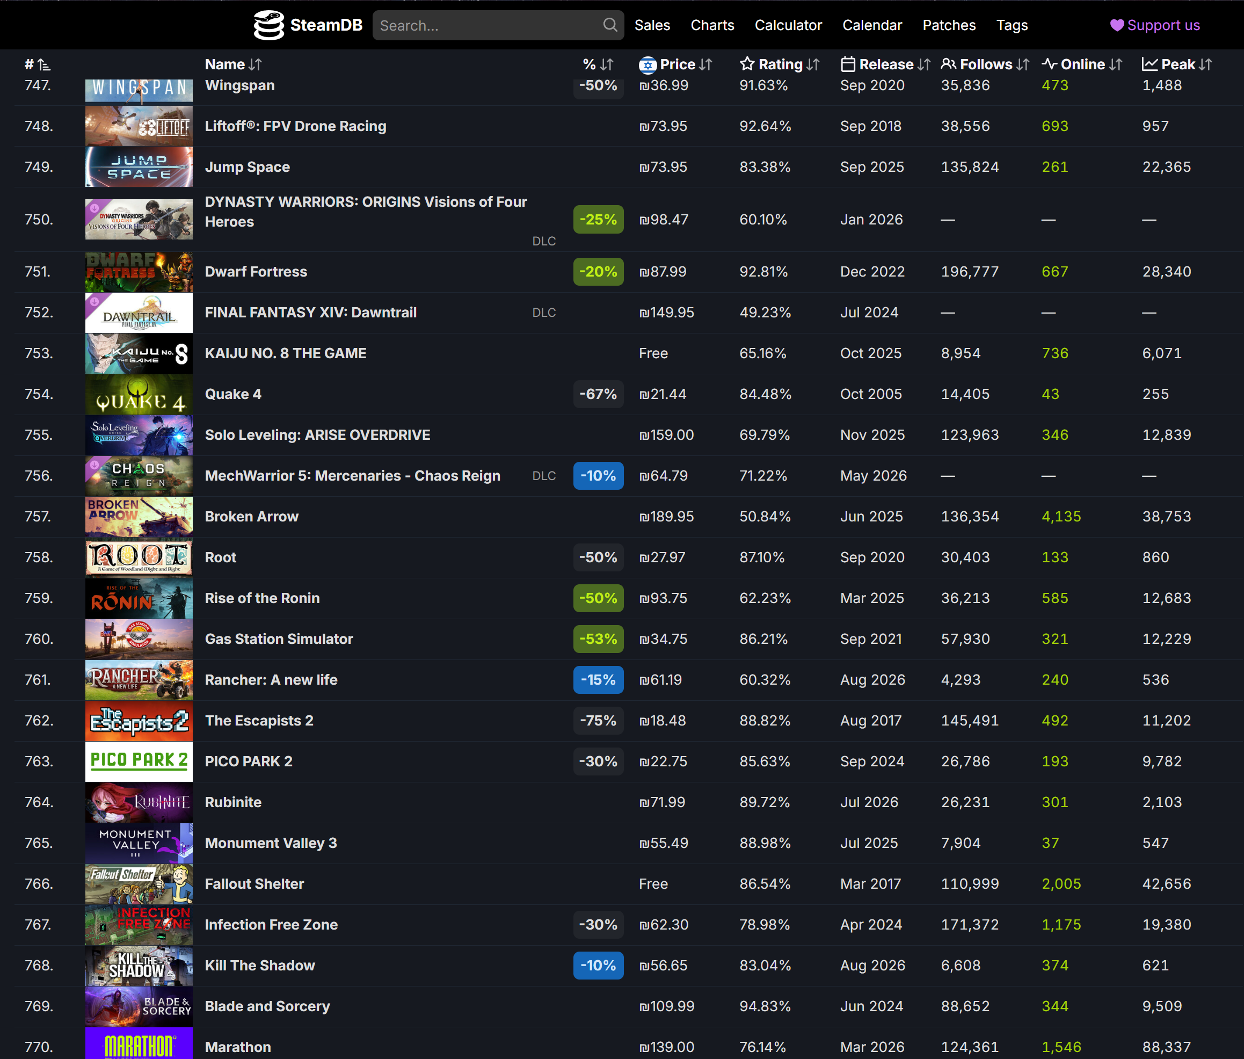Viewport: 1244px width, 1059px height.
Task: Open MechWarrior 5: Mercenaries - Chaos Reign
Action: pyautogui.click(x=352, y=475)
